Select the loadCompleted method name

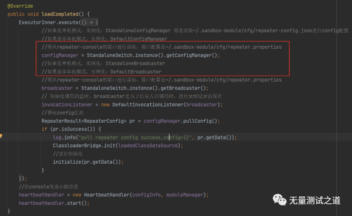[60, 14]
